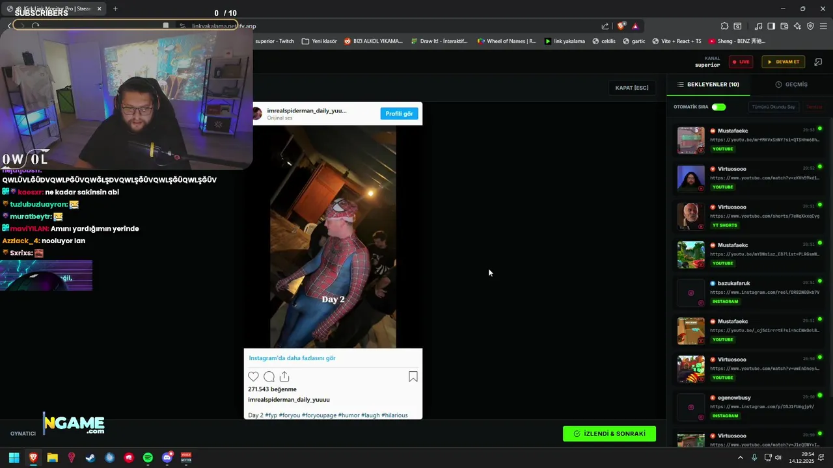Viewport: 833px width, 468px height.
Task: Click the Windows Start button
Action: click(14, 458)
